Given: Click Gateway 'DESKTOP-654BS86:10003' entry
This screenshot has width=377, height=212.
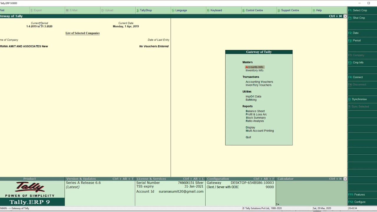Looking at the screenshot, I should [x=252, y=183].
